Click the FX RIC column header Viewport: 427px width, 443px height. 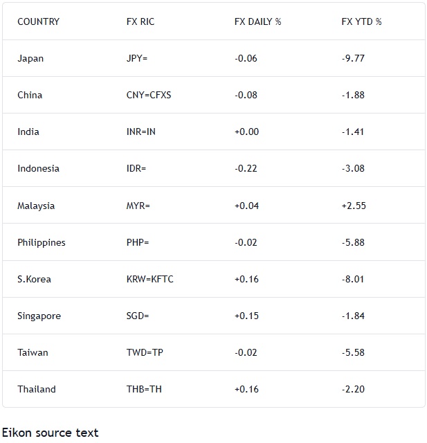pos(140,21)
